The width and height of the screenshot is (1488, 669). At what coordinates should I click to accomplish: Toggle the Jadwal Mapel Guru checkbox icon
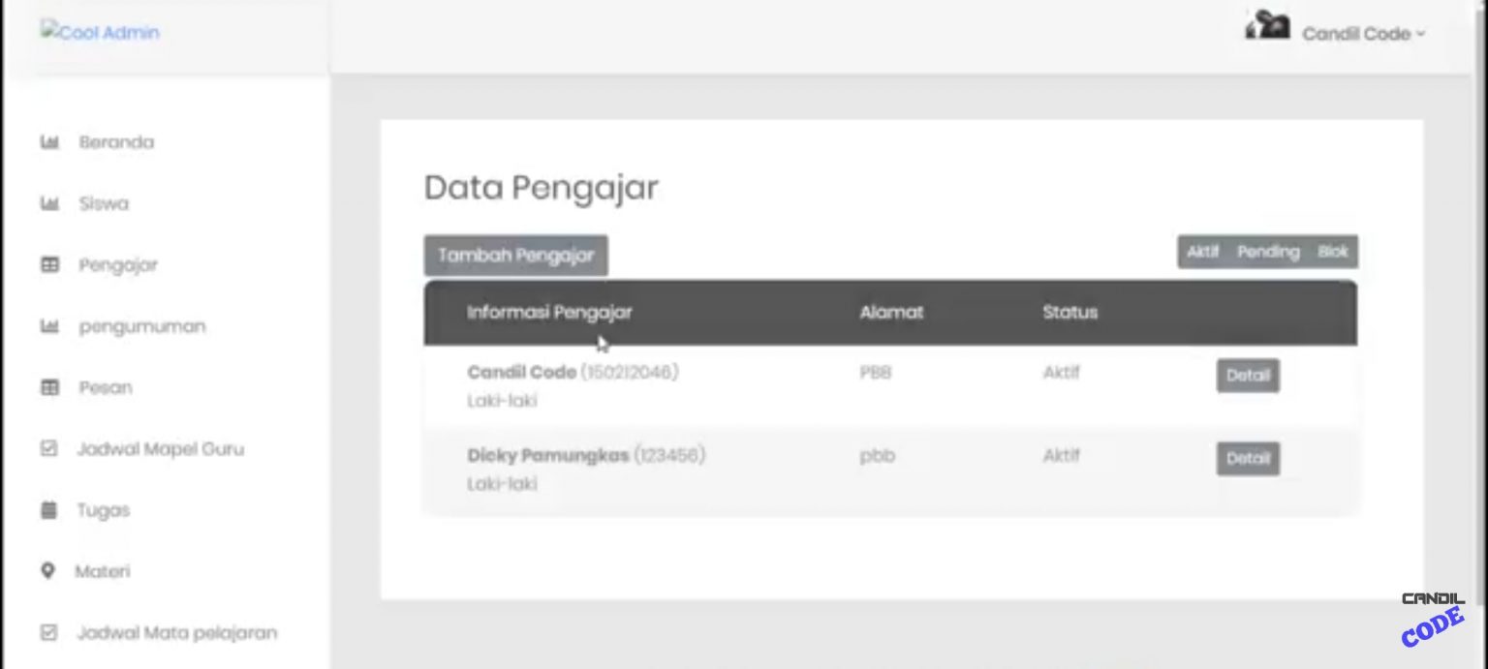tap(48, 448)
